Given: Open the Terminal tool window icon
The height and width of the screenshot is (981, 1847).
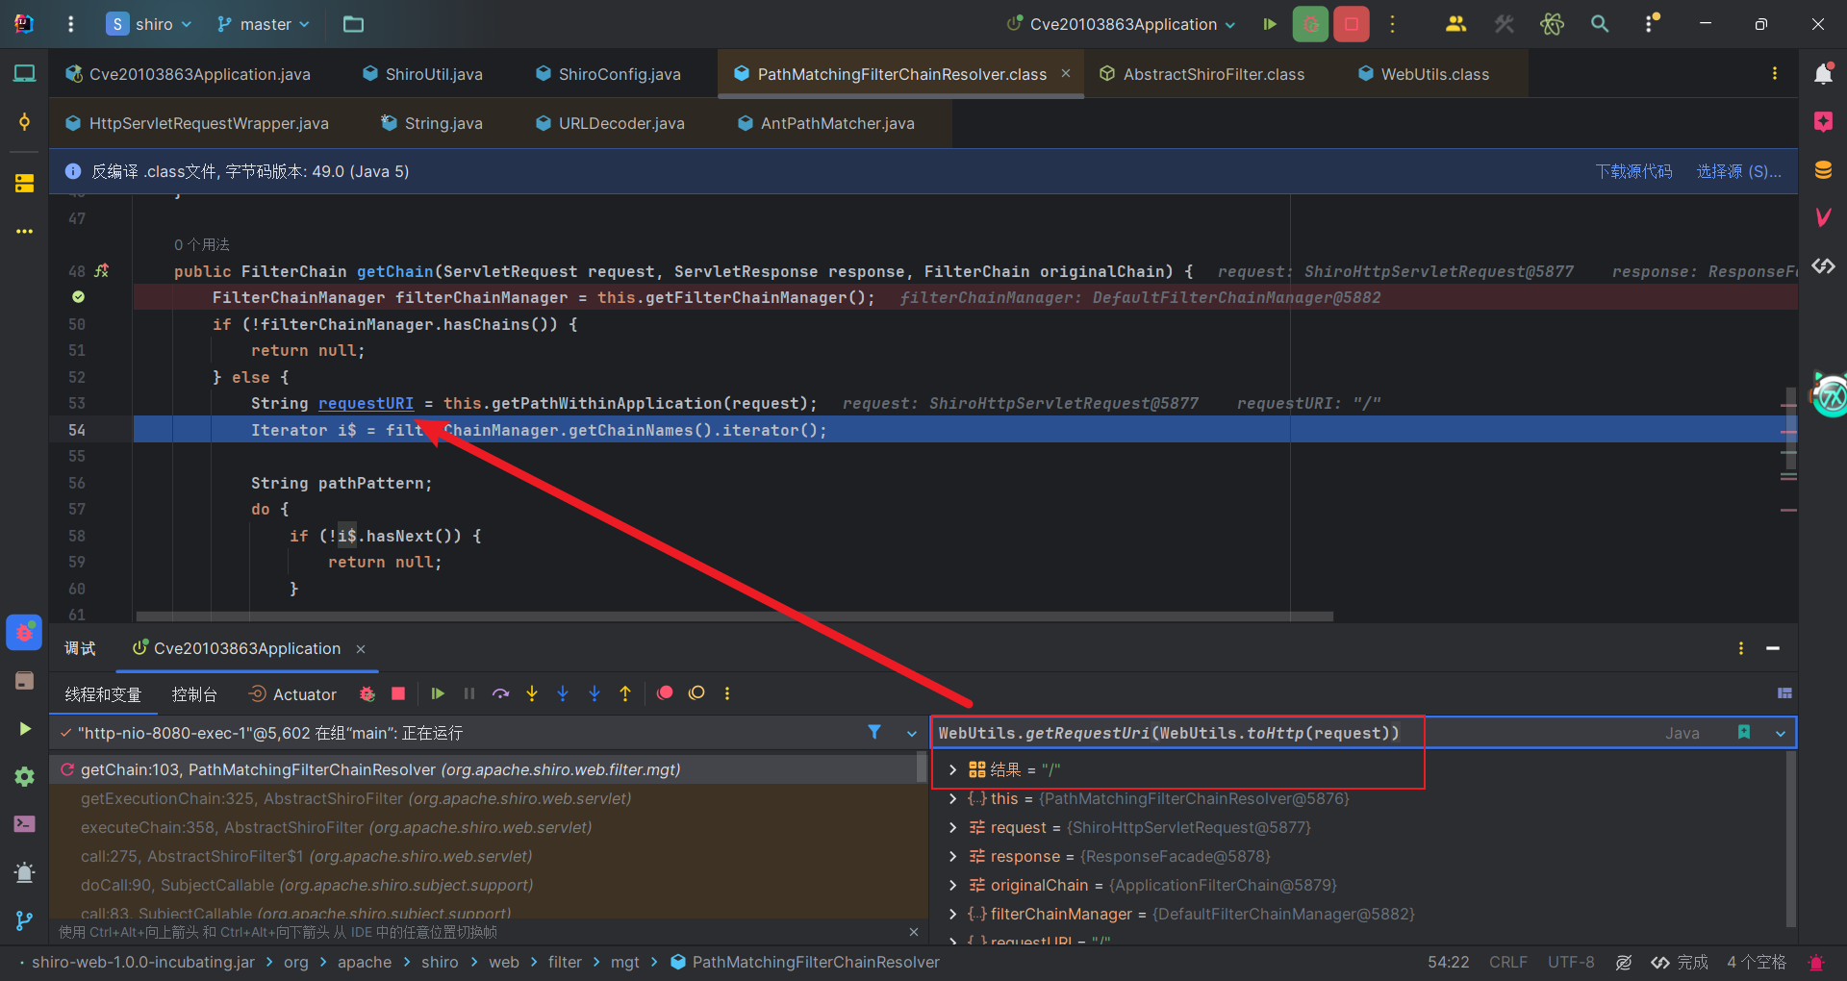Looking at the screenshot, I should click(x=24, y=824).
